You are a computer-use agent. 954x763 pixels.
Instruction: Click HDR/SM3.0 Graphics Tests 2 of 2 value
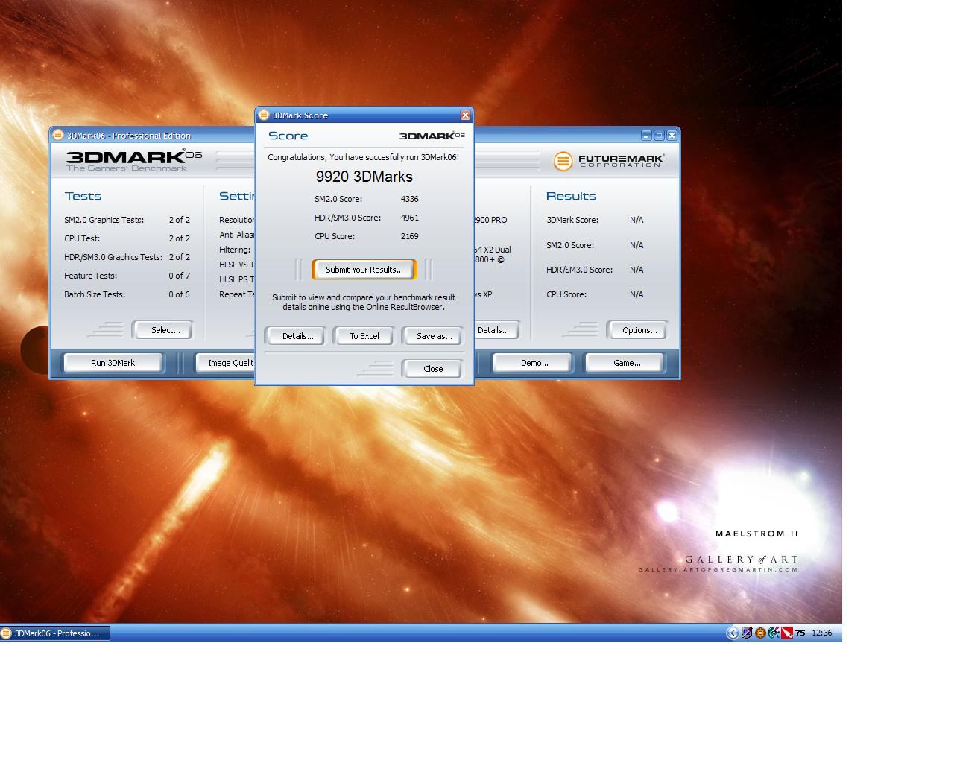coord(179,257)
